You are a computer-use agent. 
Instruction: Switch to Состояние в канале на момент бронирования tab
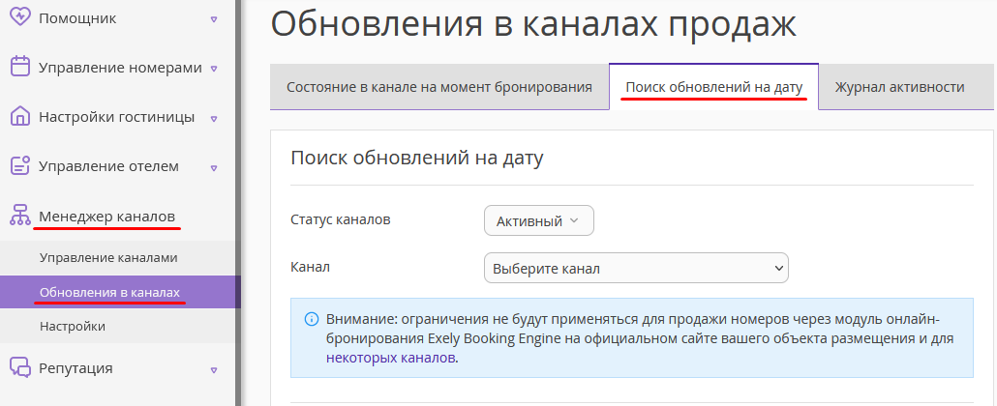click(439, 87)
